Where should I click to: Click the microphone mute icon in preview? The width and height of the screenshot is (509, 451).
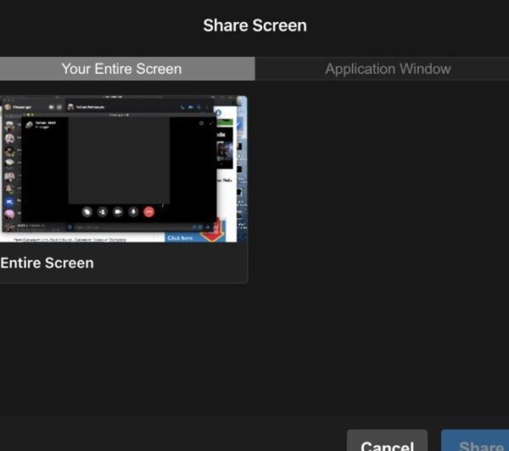click(133, 211)
